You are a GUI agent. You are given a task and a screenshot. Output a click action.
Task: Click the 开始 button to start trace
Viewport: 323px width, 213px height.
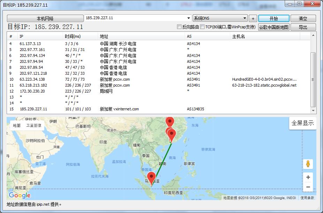point(274,19)
